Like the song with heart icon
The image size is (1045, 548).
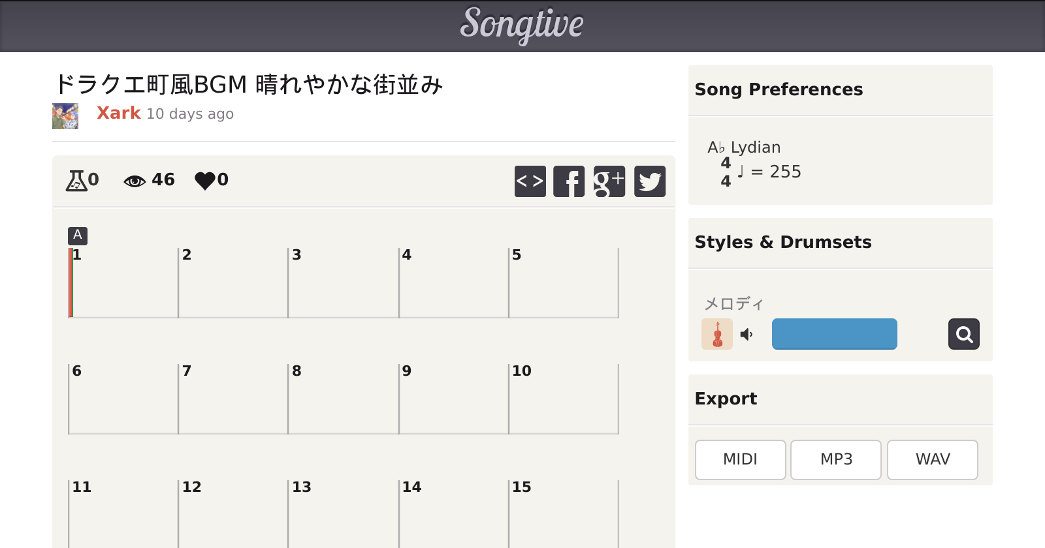[204, 180]
